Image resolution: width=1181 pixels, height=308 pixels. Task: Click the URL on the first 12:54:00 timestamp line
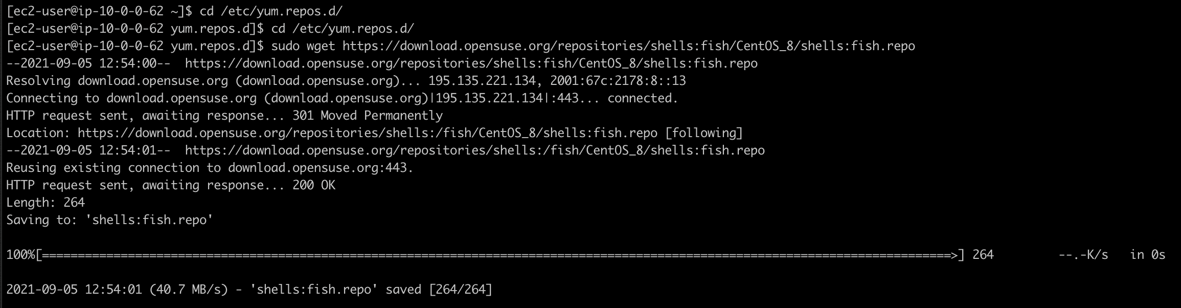[471, 63]
